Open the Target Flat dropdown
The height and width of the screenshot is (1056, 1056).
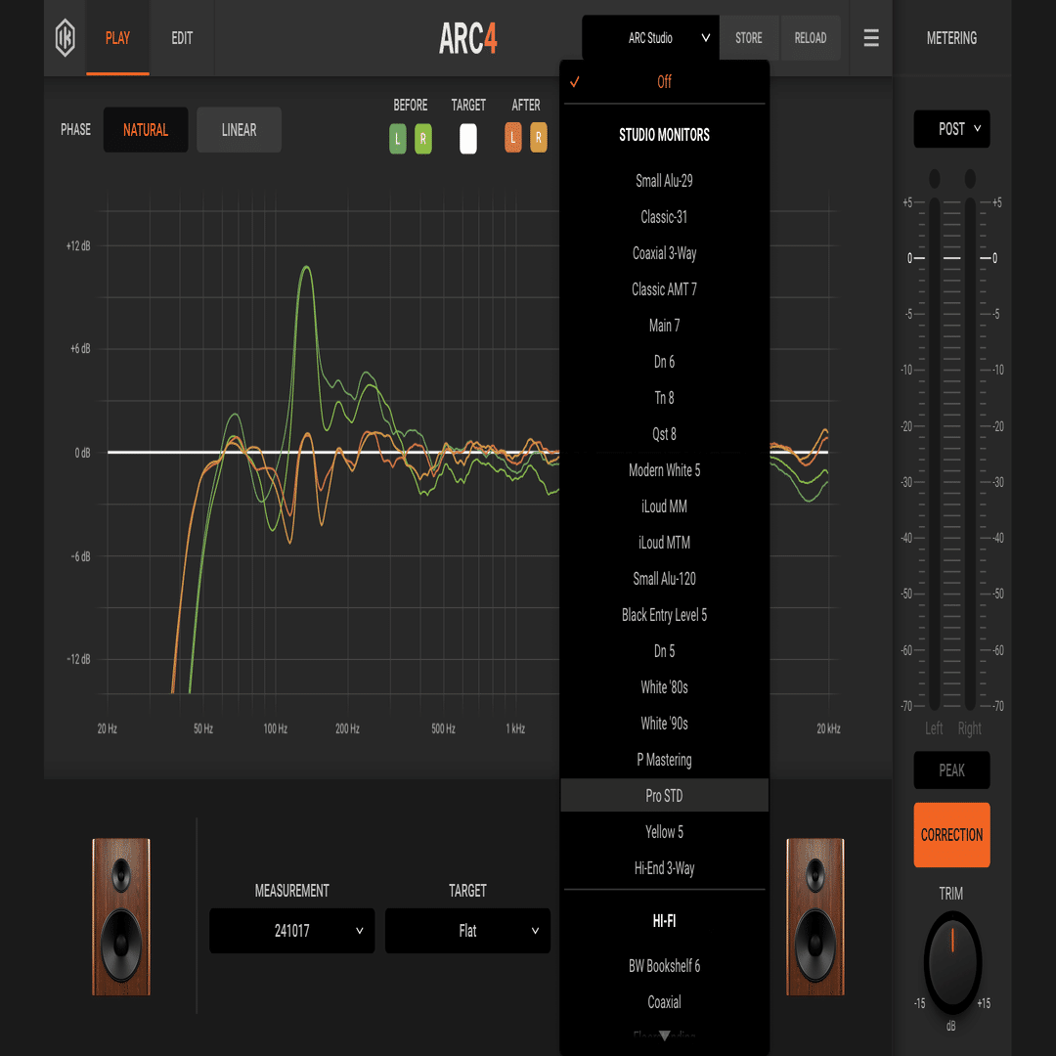point(467,930)
